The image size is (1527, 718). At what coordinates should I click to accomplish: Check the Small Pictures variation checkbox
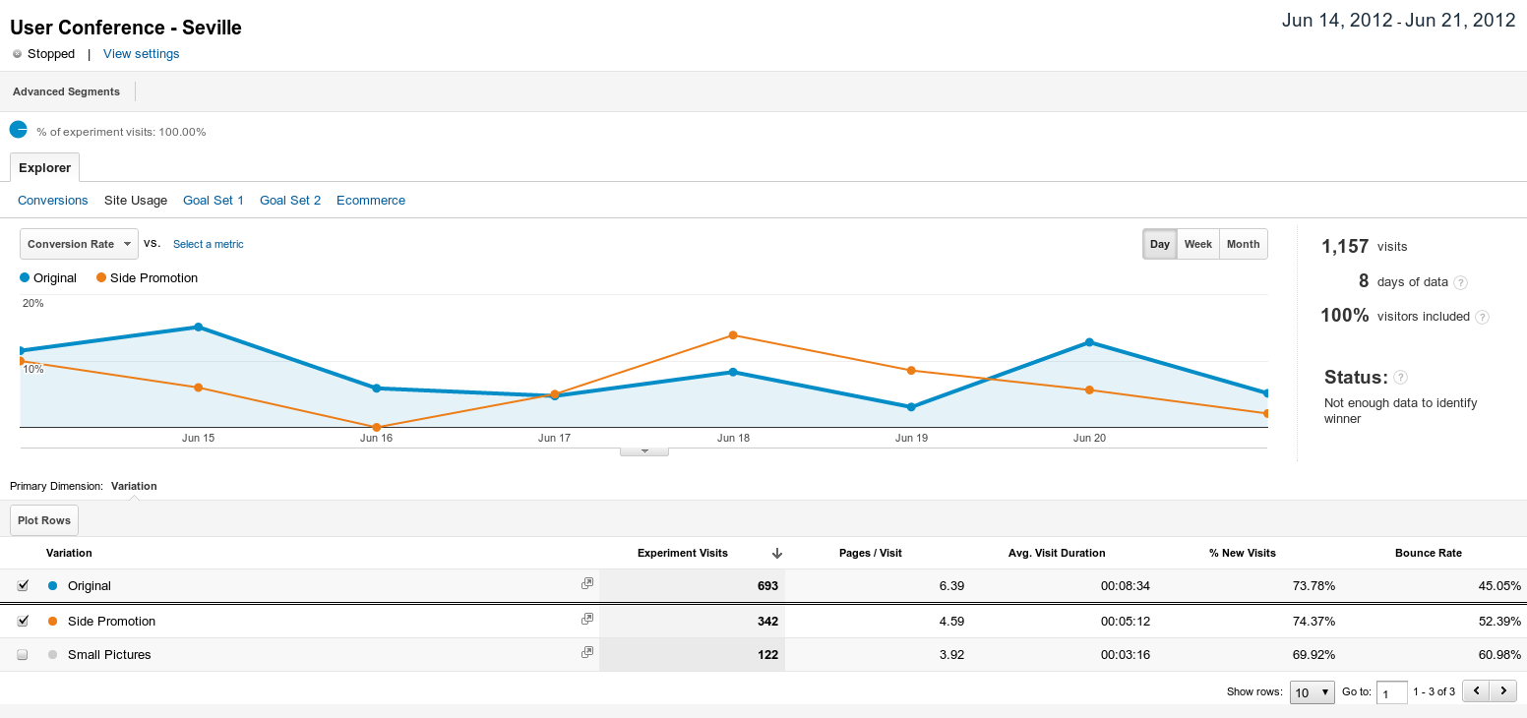(23, 655)
